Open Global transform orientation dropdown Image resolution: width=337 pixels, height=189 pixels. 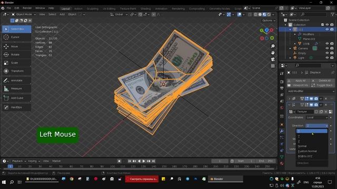119,14
